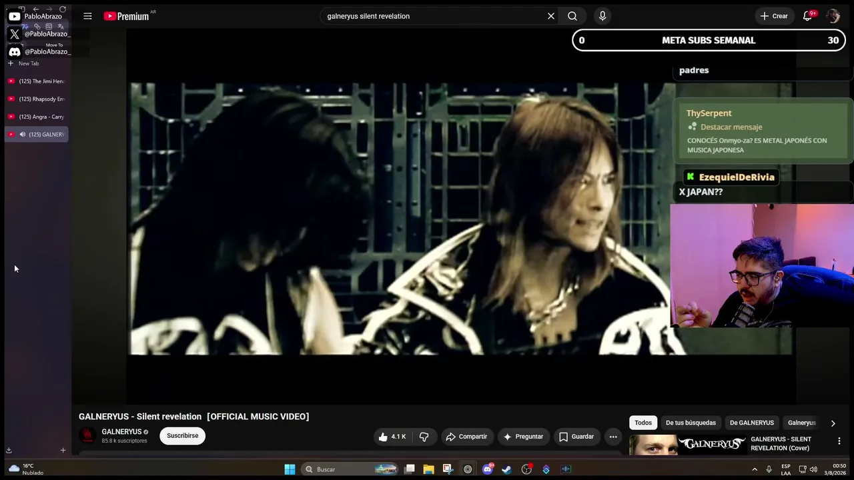The image size is (854, 480).
Task: Open the weather widget showing 16°C
Action: point(27,469)
